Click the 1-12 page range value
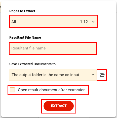The height and width of the screenshot is (118, 117). (x=84, y=22)
